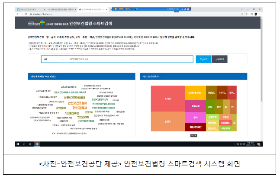Click the taskbar clock
This screenshot has width=280, height=179.
pyautogui.click(x=251, y=144)
